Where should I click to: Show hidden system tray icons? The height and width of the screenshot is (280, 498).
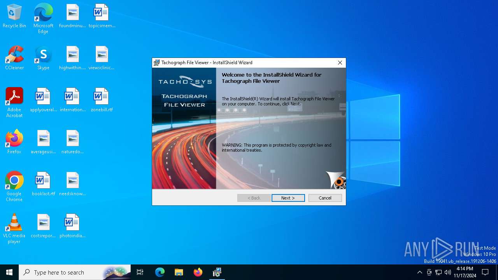click(x=419, y=272)
